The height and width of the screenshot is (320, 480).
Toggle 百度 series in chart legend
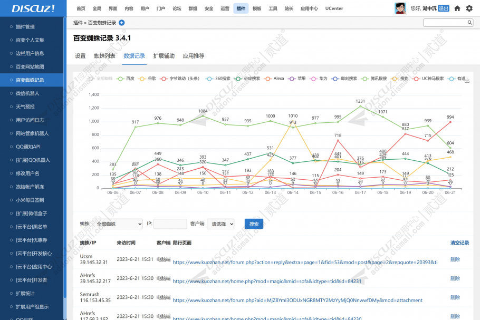(x=126, y=79)
